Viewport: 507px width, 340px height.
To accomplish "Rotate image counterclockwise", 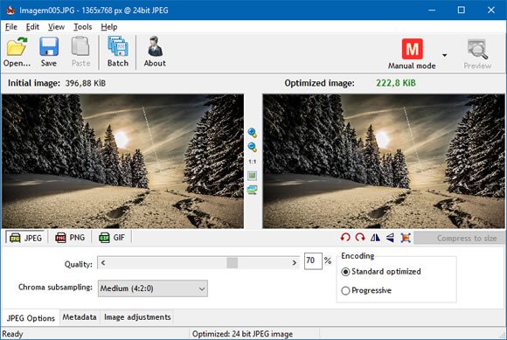I will [345, 238].
